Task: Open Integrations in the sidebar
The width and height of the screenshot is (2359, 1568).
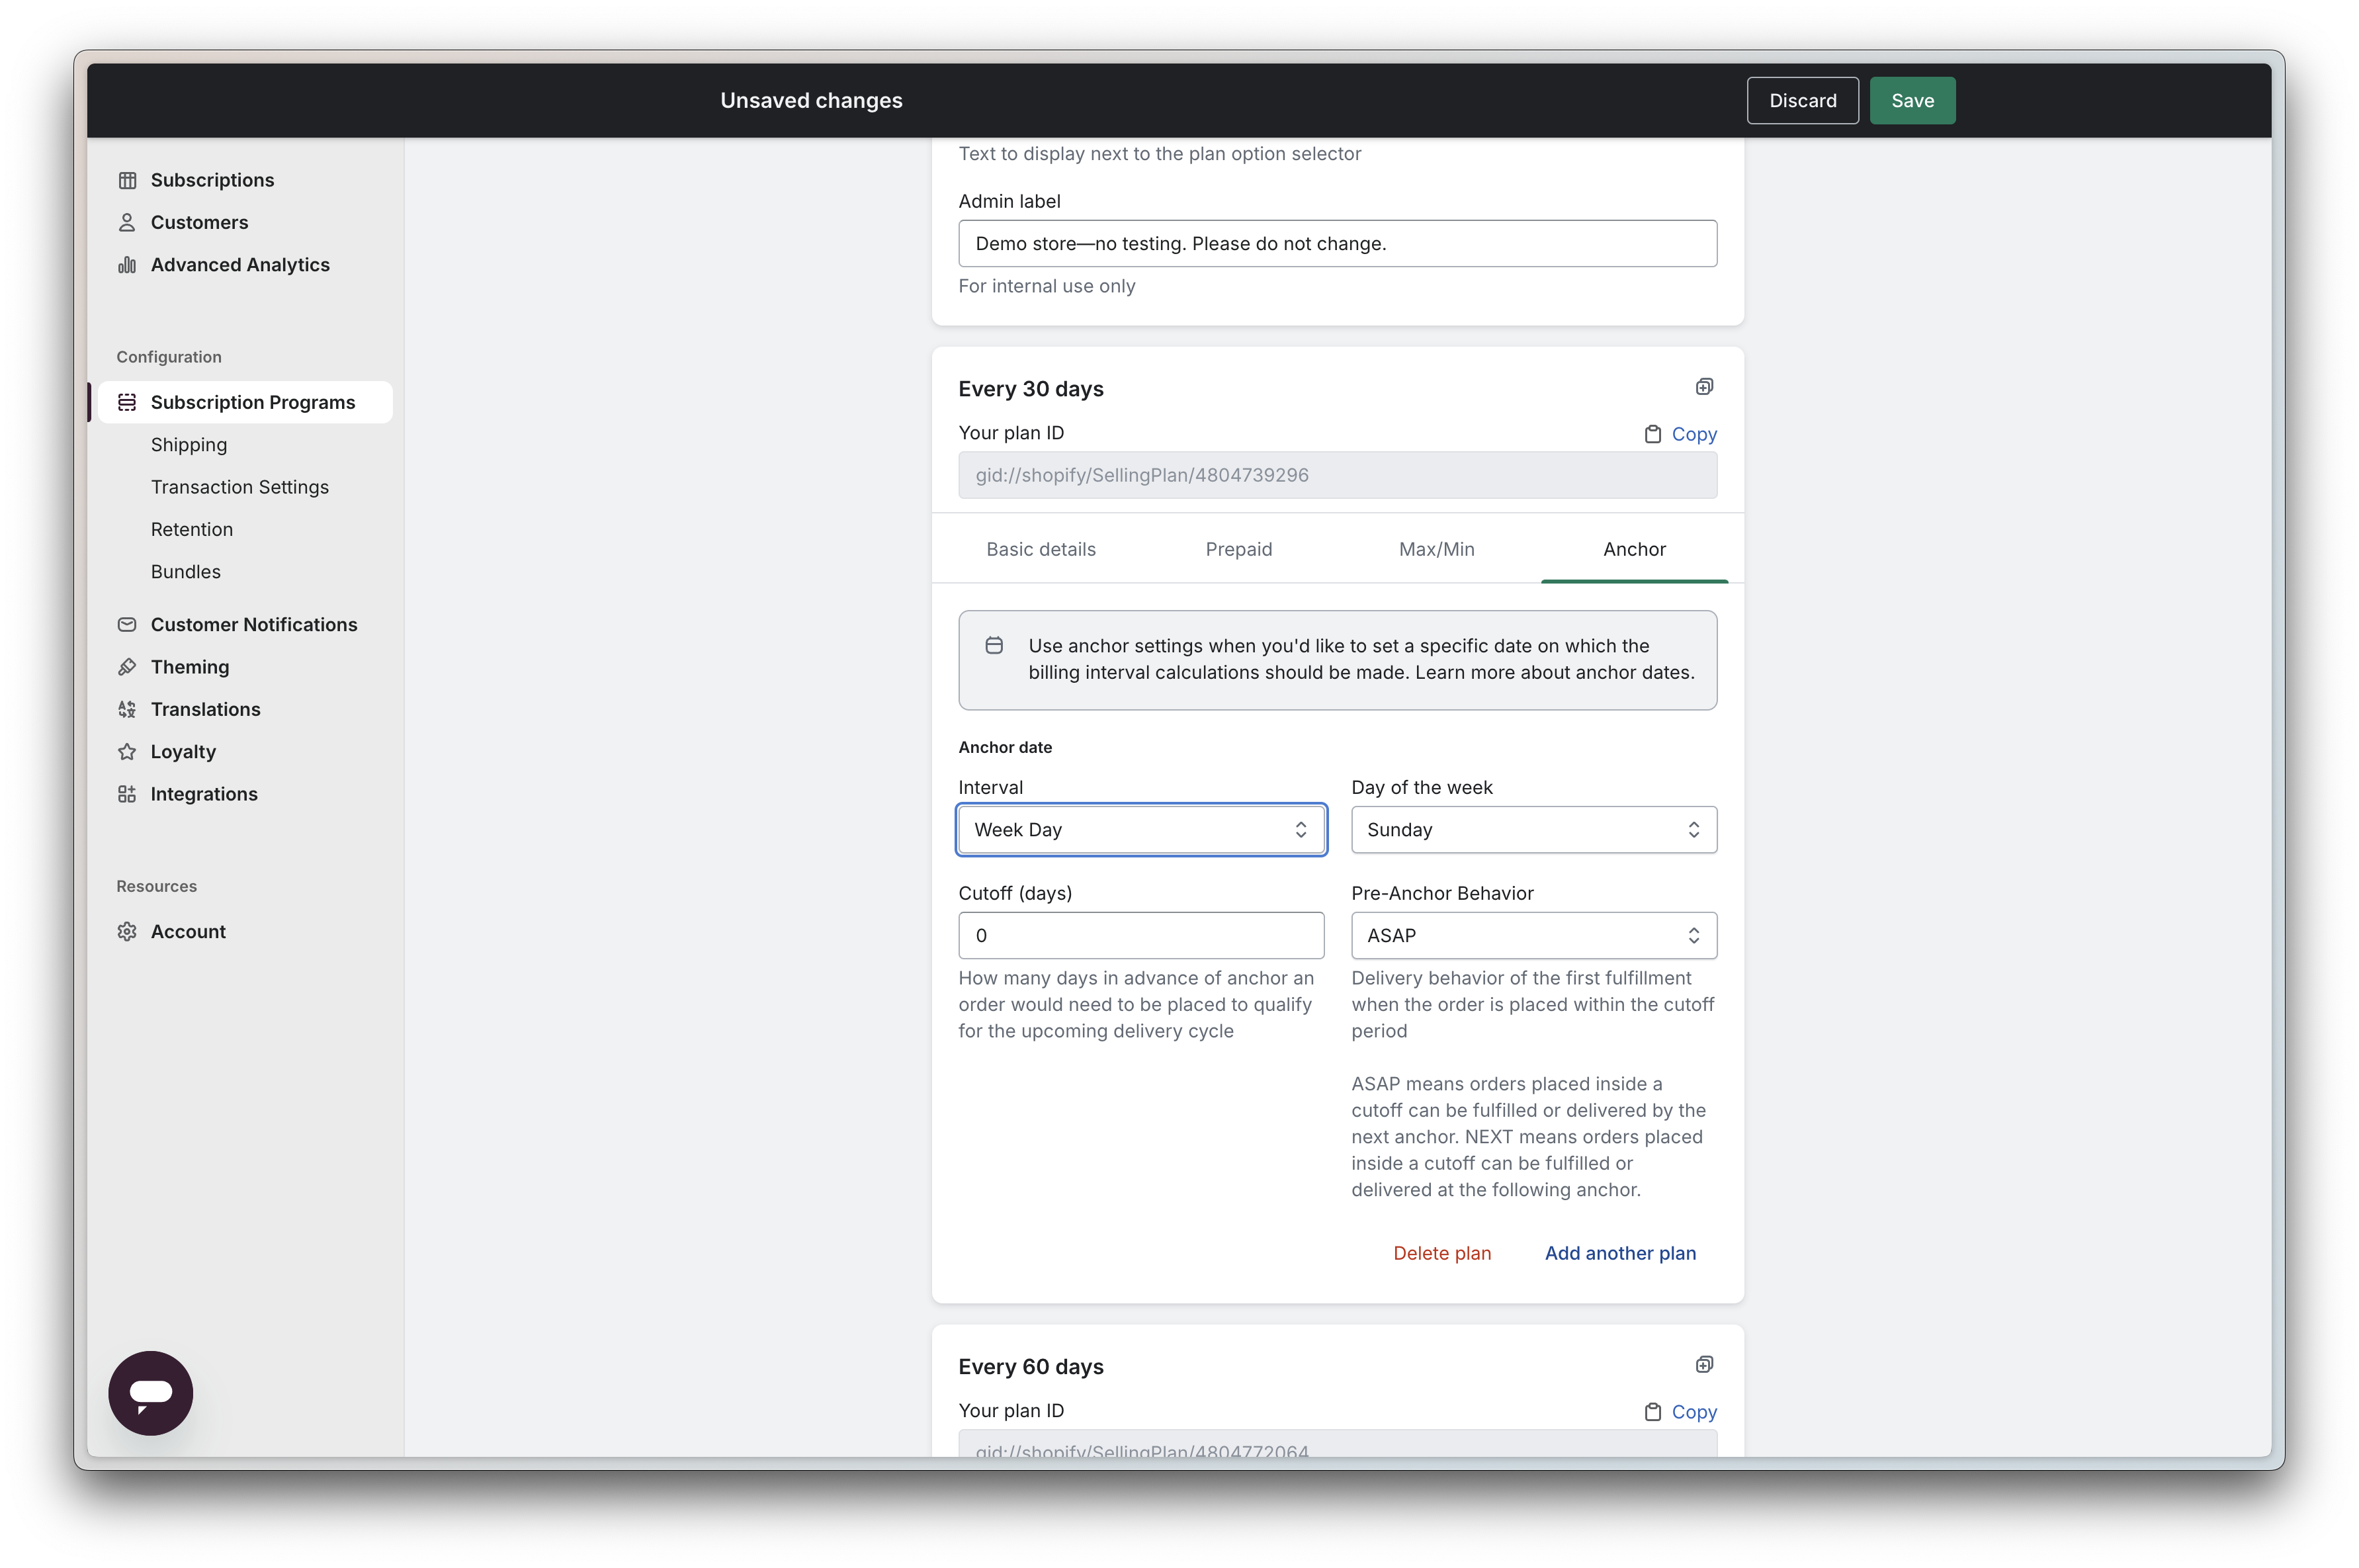Action: [204, 794]
